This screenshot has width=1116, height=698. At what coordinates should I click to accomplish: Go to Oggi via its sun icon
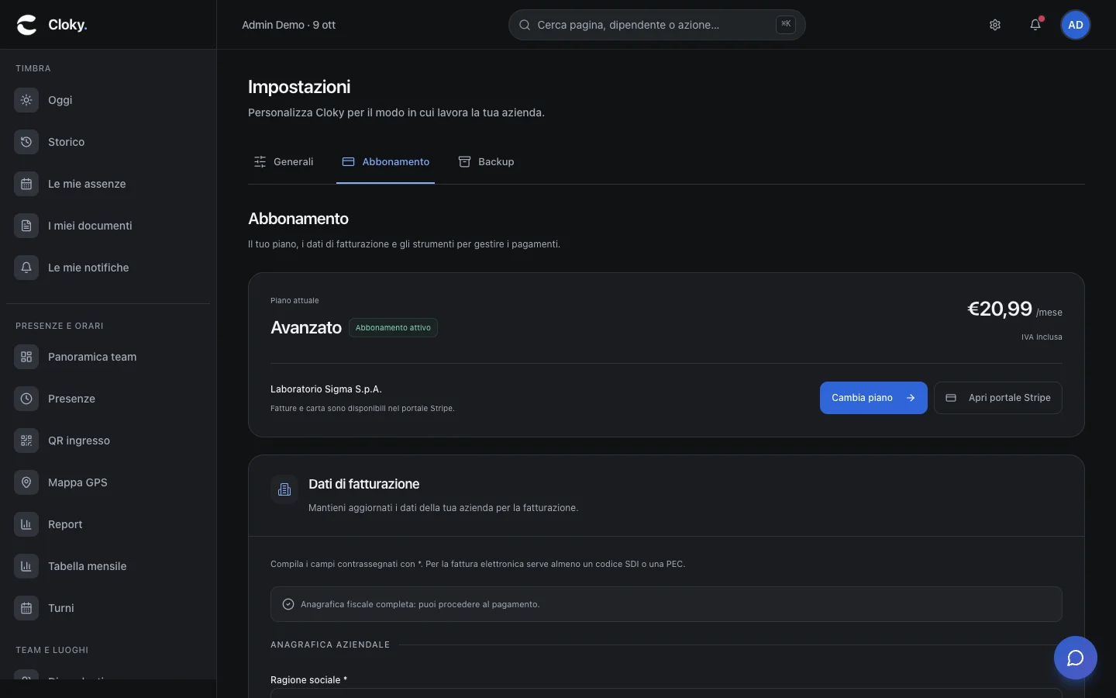click(26, 100)
